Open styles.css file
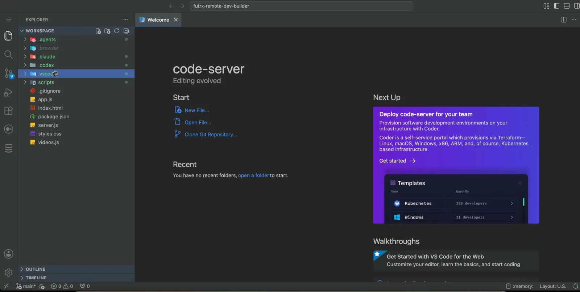Image resolution: width=580 pixels, height=292 pixels. pos(76,134)
